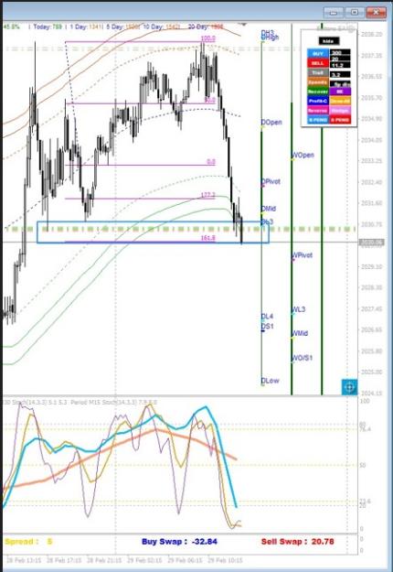Click the orange Close All button
The image size is (393, 572).
coord(340,101)
